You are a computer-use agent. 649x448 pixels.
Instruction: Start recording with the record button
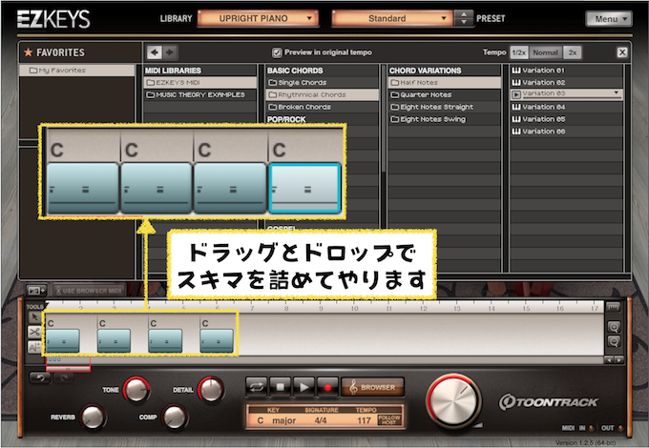click(x=327, y=387)
